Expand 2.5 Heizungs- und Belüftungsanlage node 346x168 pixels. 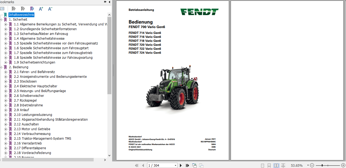(6, 91)
